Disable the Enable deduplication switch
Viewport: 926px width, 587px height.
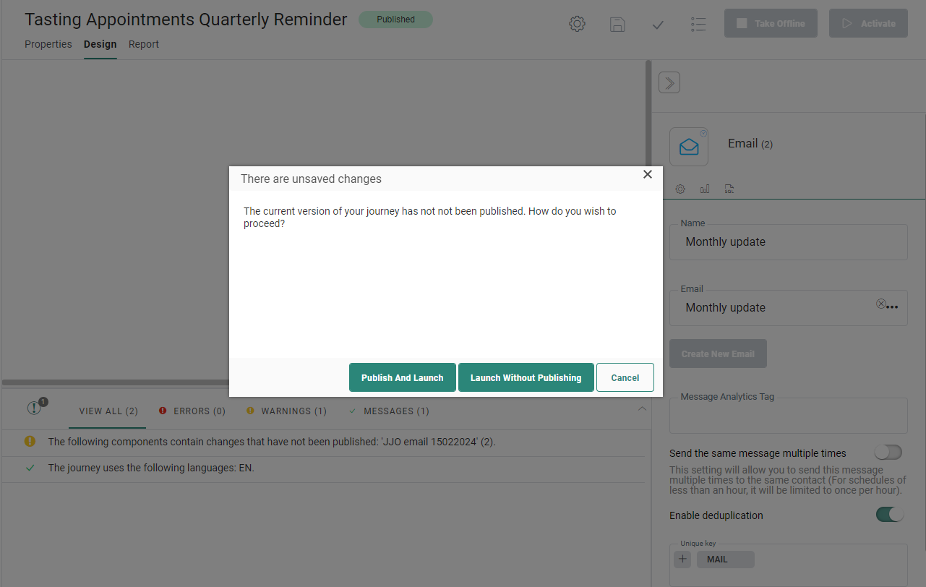(889, 515)
